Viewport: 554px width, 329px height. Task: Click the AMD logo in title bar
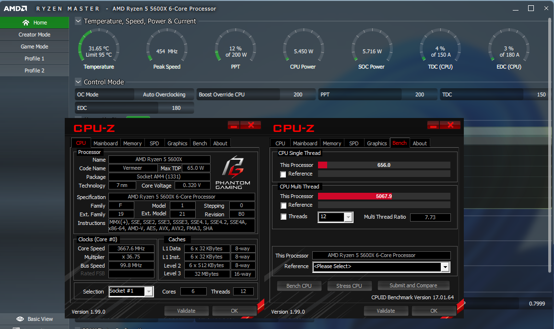[15, 9]
